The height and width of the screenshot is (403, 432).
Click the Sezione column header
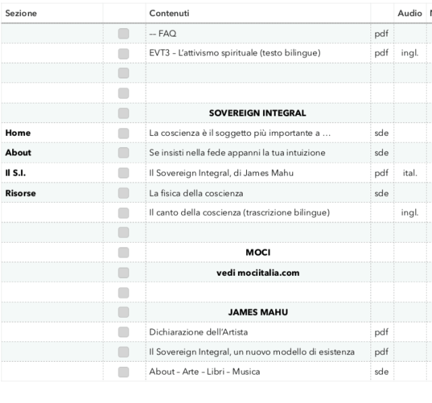click(x=21, y=14)
